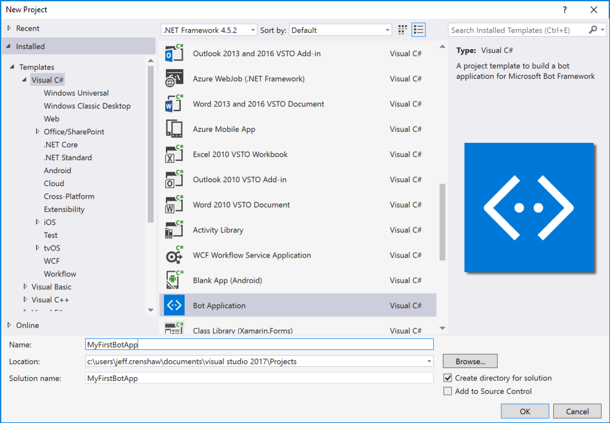This screenshot has height=423, width=610.
Task: Pick the Outlook 2010 VSTO Add-in icon
Action: (174, 180)
